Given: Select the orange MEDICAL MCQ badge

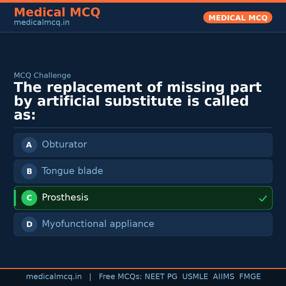Looking at the screenshot, I should [238, 17].
